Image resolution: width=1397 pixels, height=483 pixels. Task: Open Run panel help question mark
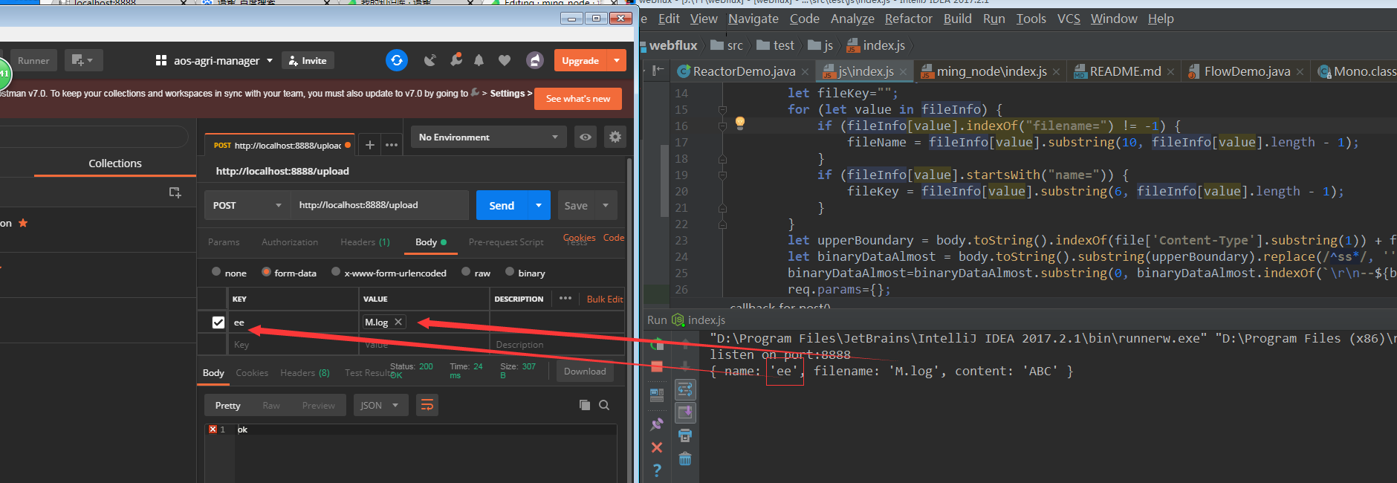click(657, 470)
